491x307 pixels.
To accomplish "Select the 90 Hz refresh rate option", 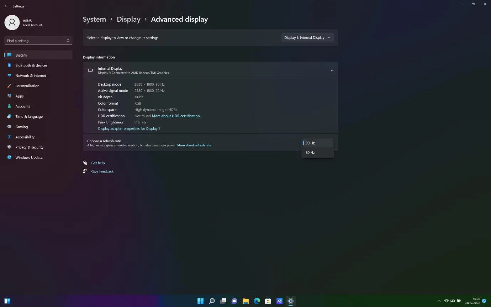I will tap(310, 143).
